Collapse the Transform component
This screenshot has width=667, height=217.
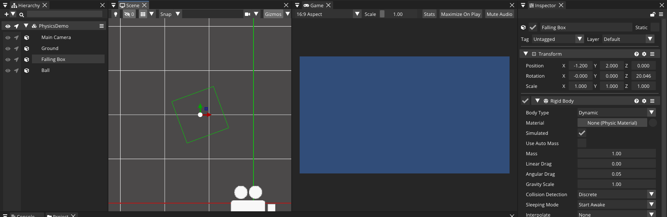[526, 54]
